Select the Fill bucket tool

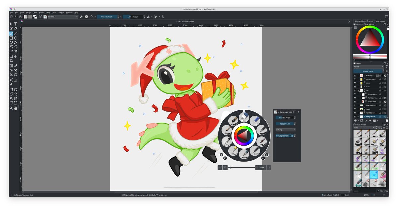[11, 75]
